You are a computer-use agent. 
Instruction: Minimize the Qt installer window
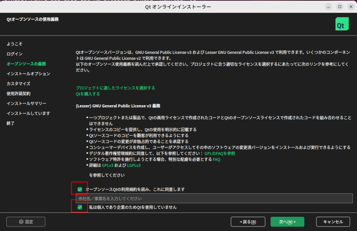coord(328,7)
